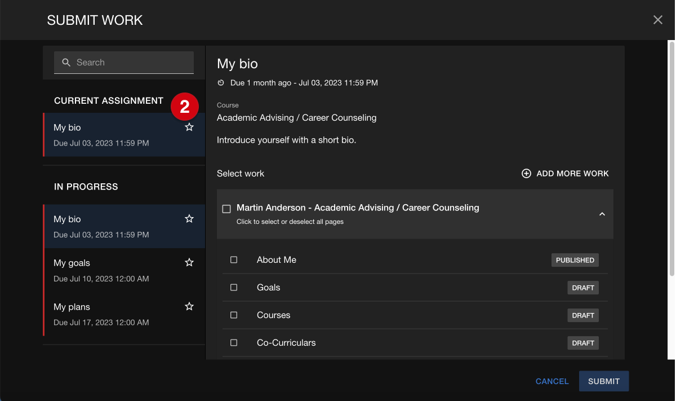Click the Cancel button
This screenshot has height=401, width=676.
(x=552, y=381)
